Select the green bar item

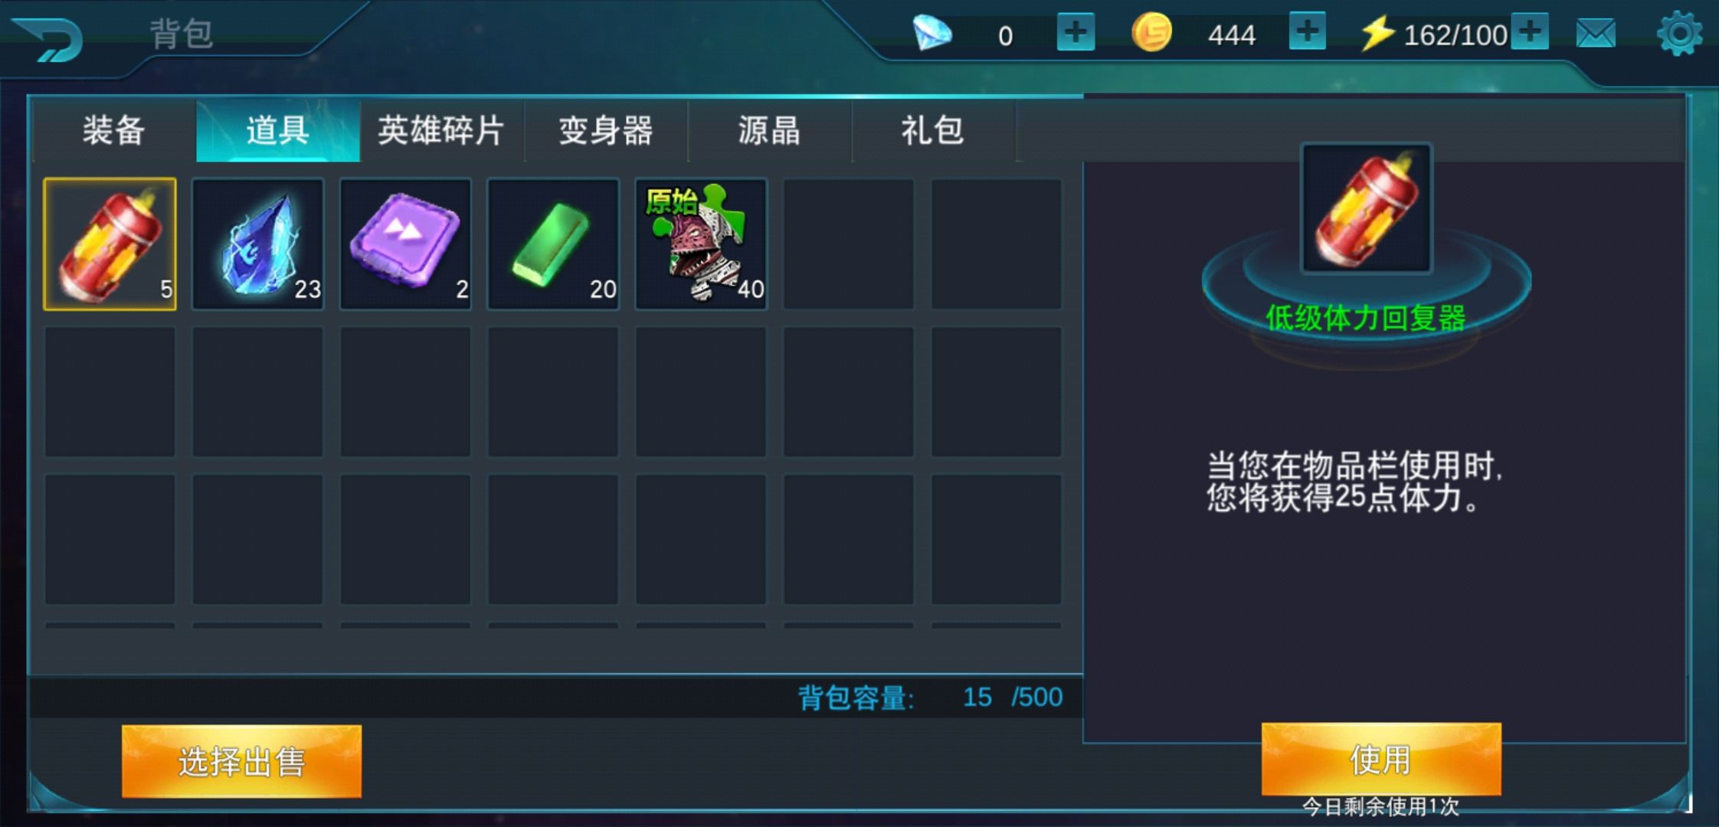553,244
